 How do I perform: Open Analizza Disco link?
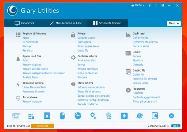[x=30, y=77]
